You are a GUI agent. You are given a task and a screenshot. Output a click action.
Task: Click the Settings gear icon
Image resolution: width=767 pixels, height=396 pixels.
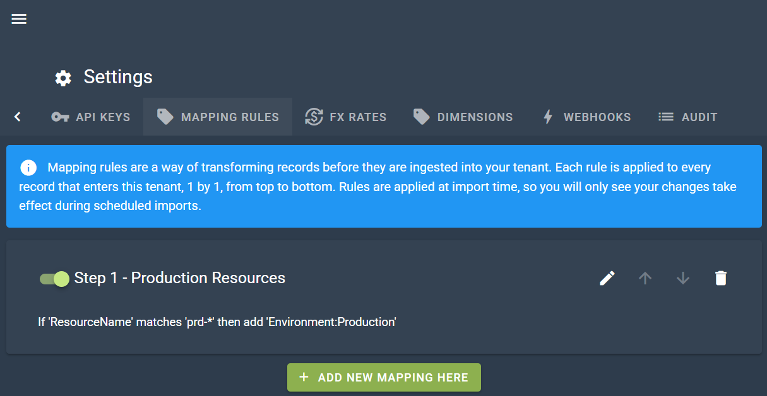[x=63, y=78]
